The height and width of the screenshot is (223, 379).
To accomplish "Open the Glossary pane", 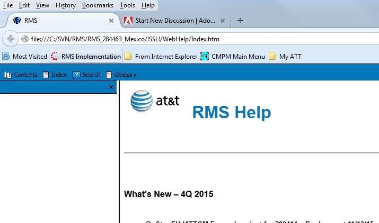I will coord(121,75).
